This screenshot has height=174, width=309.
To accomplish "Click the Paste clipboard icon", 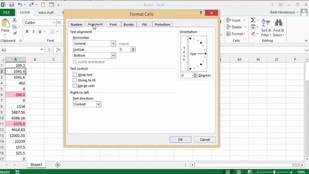I will 5,24.
